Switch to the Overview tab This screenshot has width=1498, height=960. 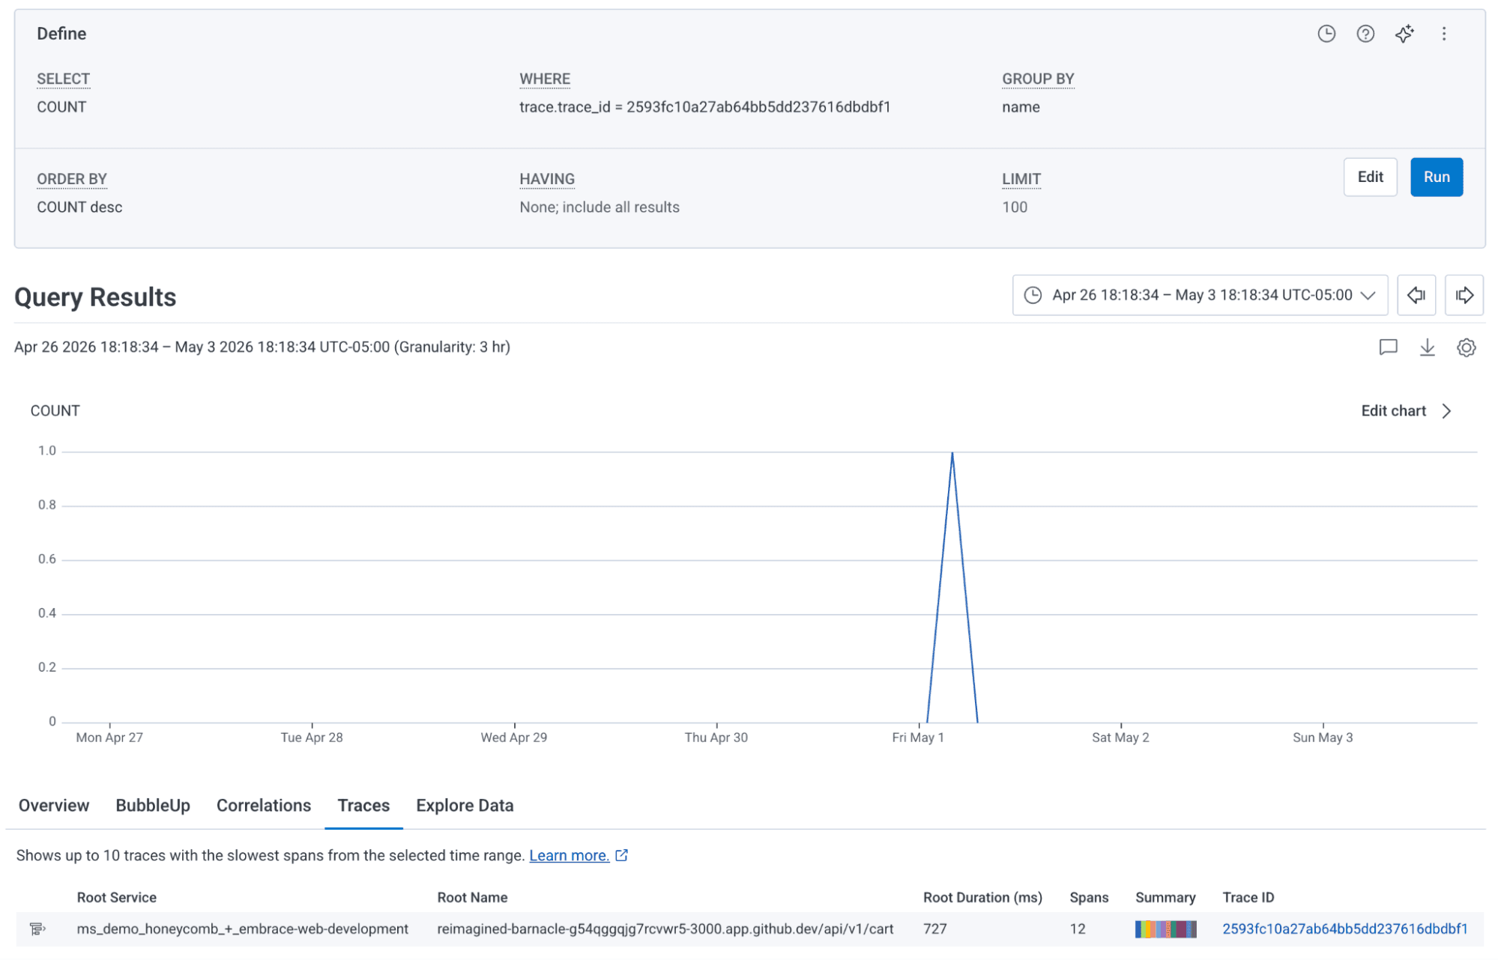point(54,806)
